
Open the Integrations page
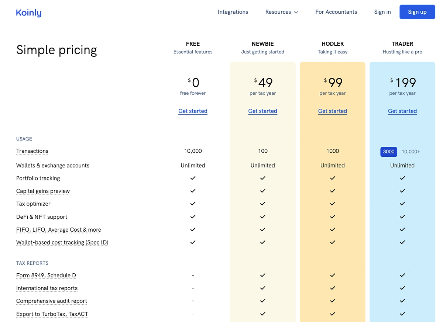coord(233,12)
